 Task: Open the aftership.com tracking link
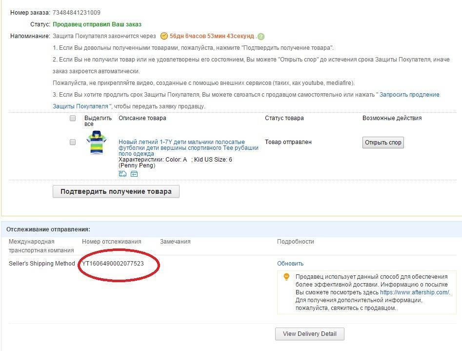(x=414, y=292)
